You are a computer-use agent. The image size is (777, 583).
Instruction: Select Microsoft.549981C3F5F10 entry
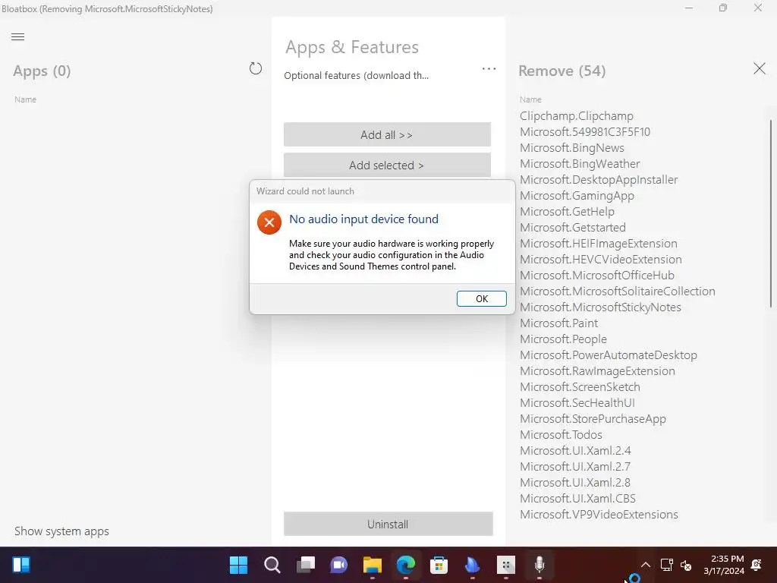tap(585, 132)
